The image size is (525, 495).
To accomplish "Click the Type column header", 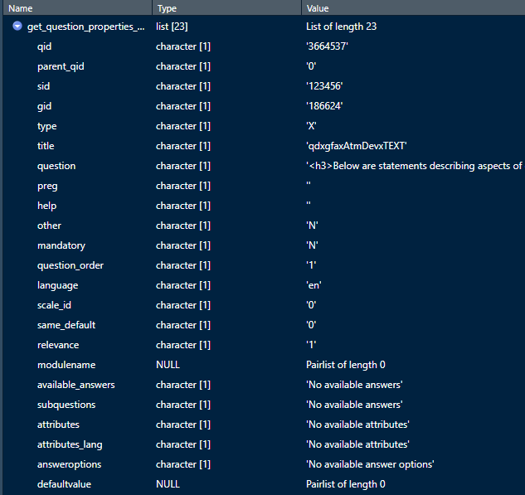I will click(x=168, y=7).
